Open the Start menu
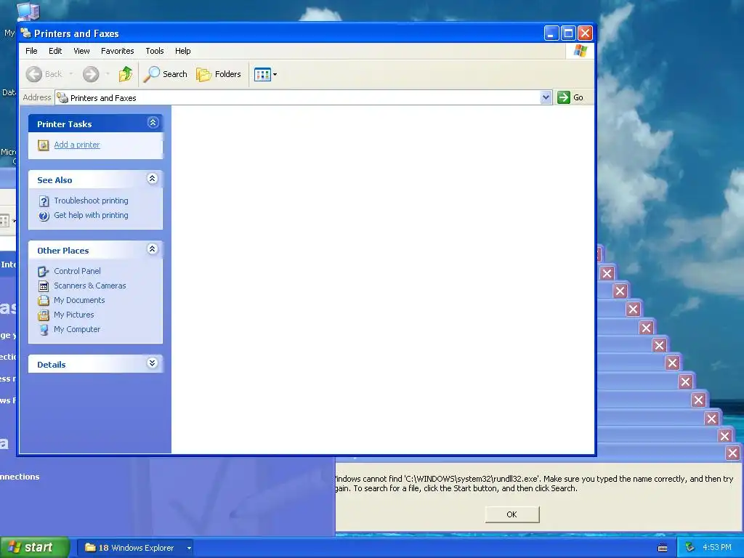The image size is (744, 558). tap(35, 548)
